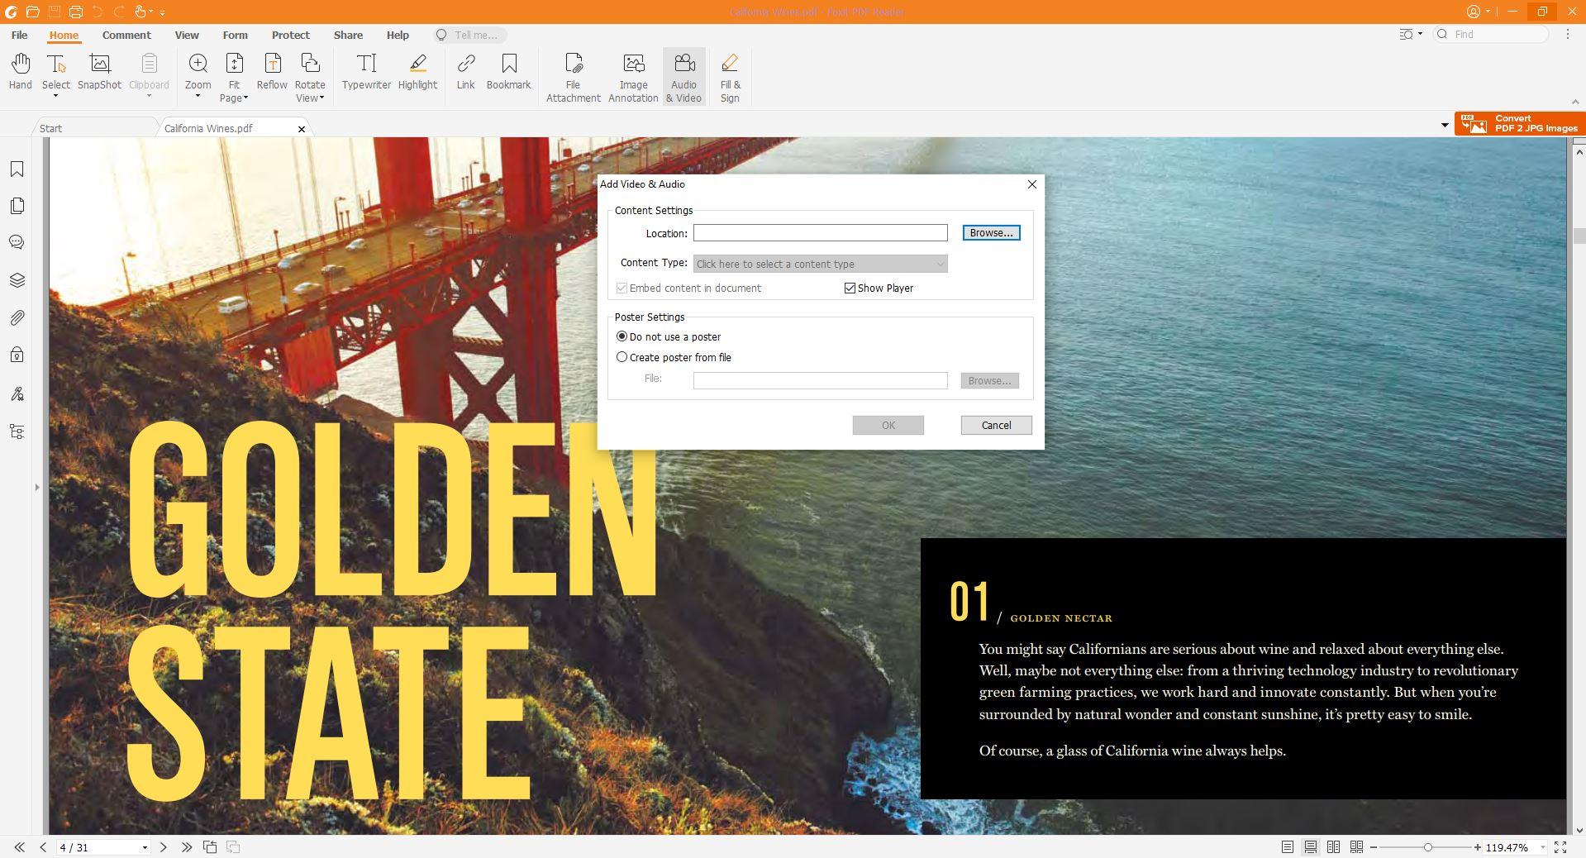
Task: Go to the next page
Action: click(x=163, y=847)
